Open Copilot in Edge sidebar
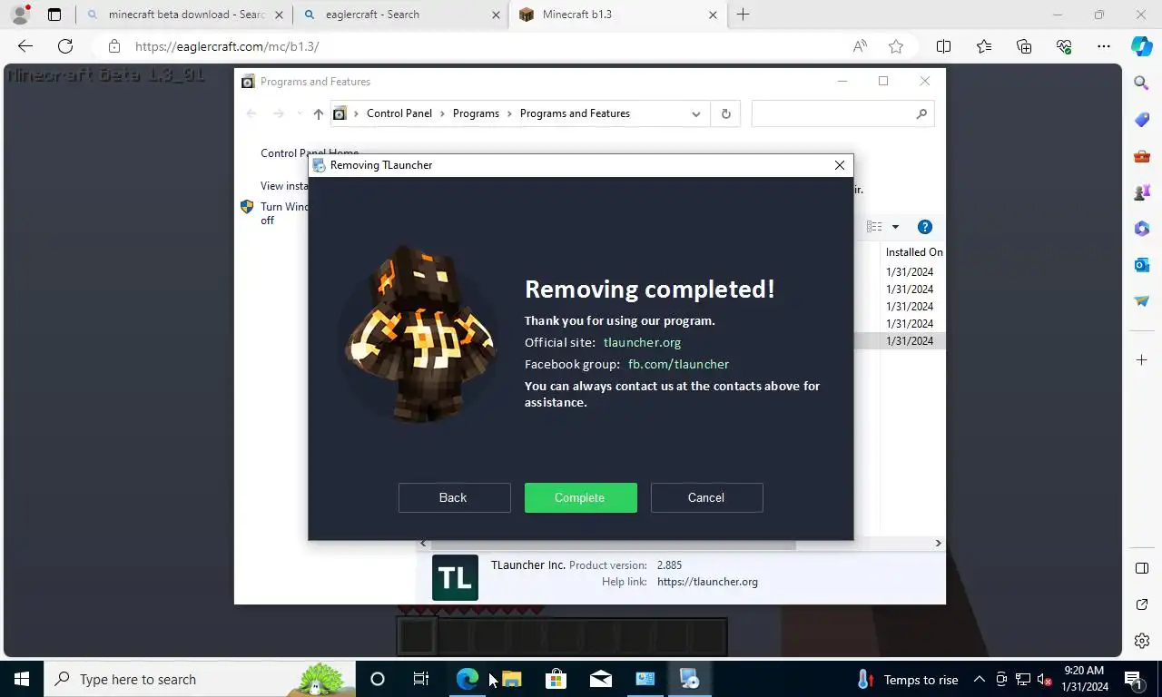The width and height of the screenshot is (1162, 697). tap(1142, 46)
